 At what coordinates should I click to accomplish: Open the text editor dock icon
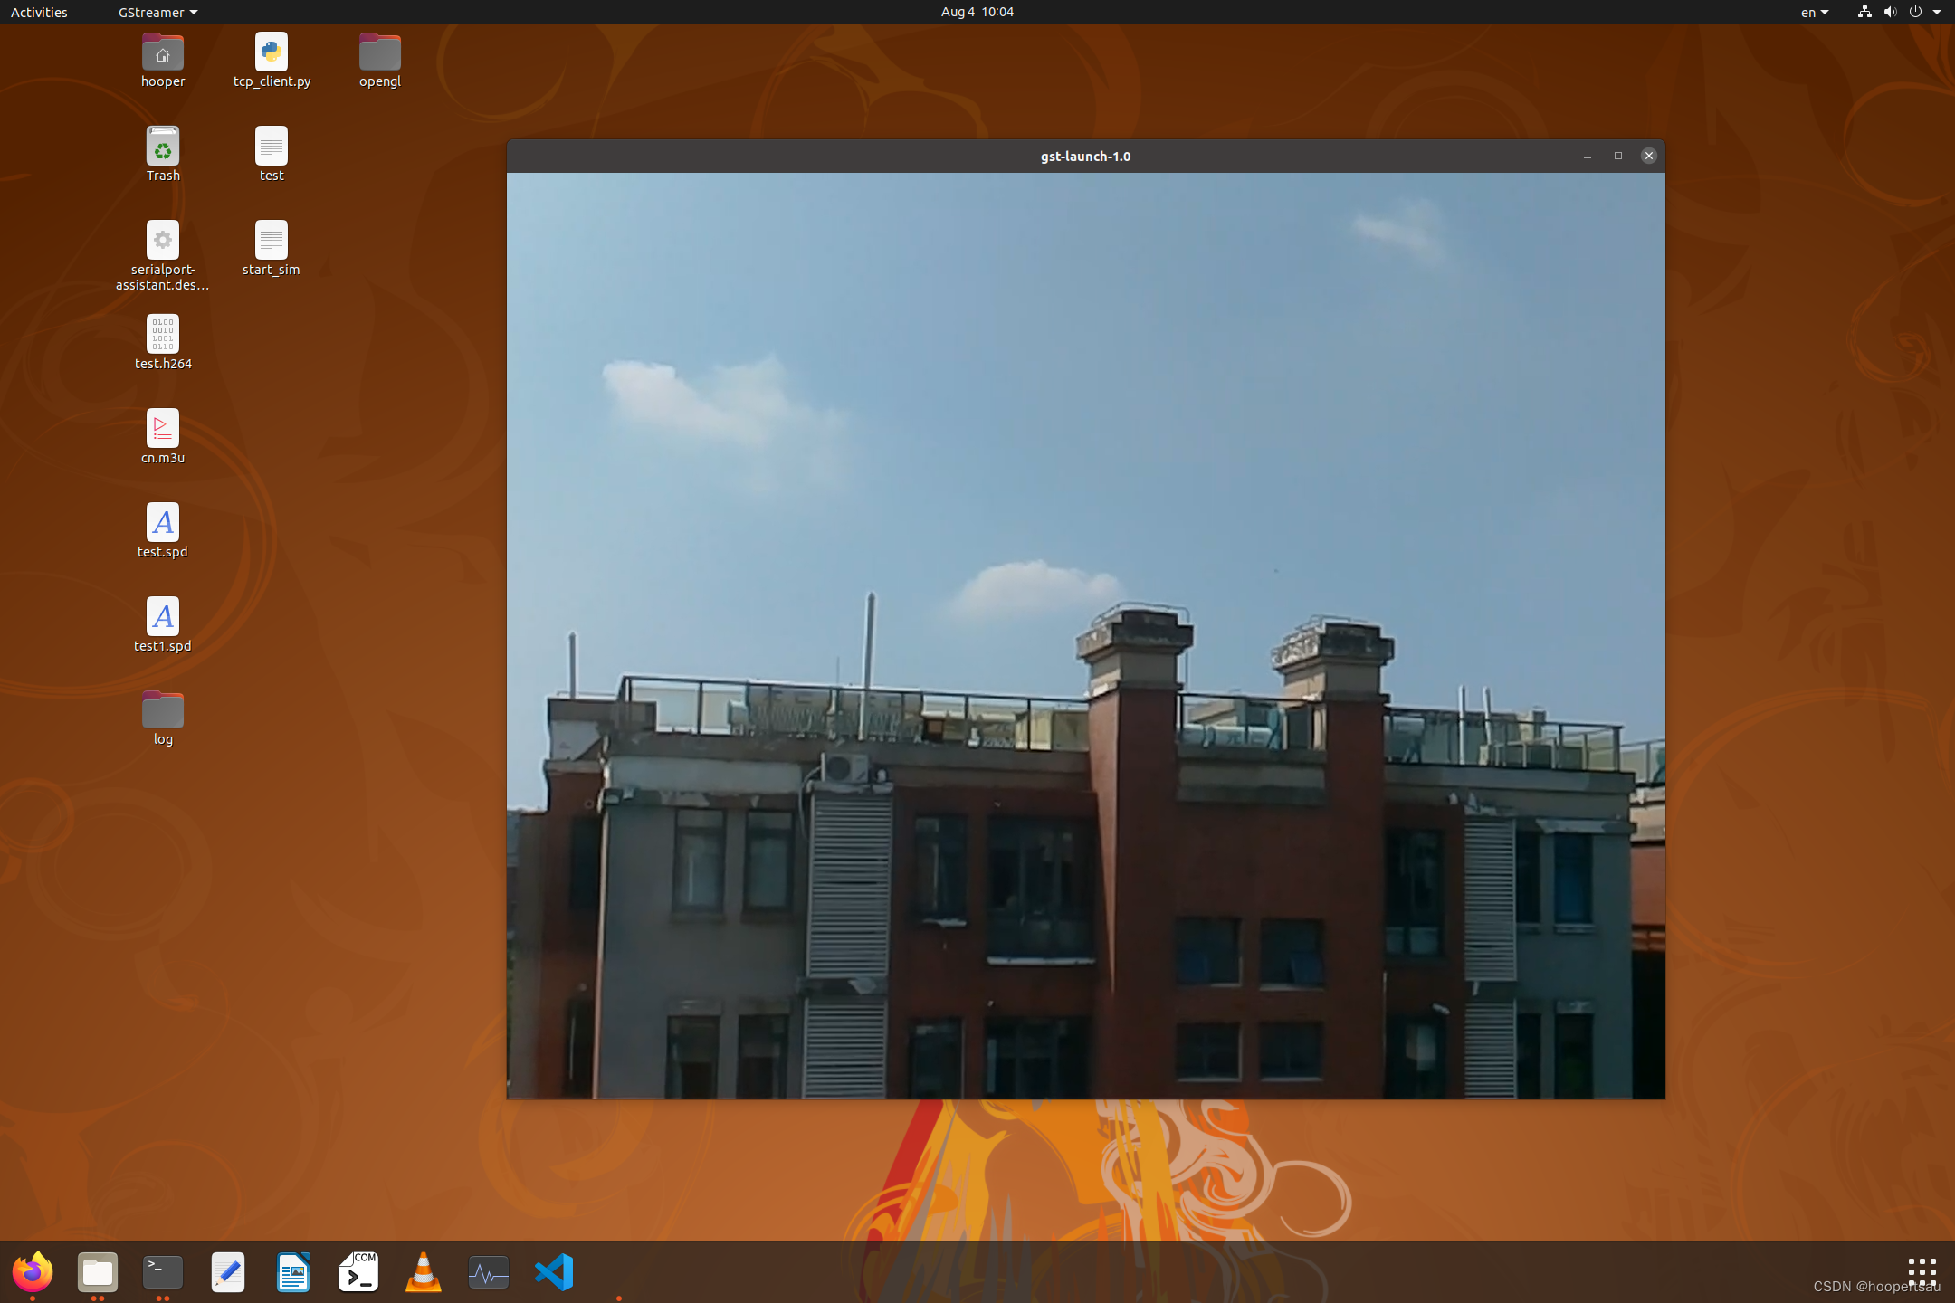tap(228, 1272)
